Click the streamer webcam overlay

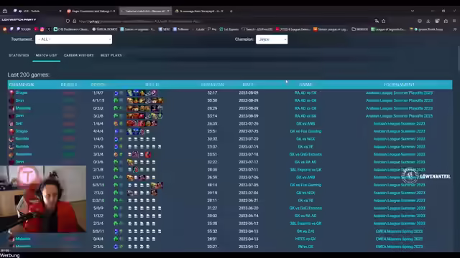(x=43, y=199)
